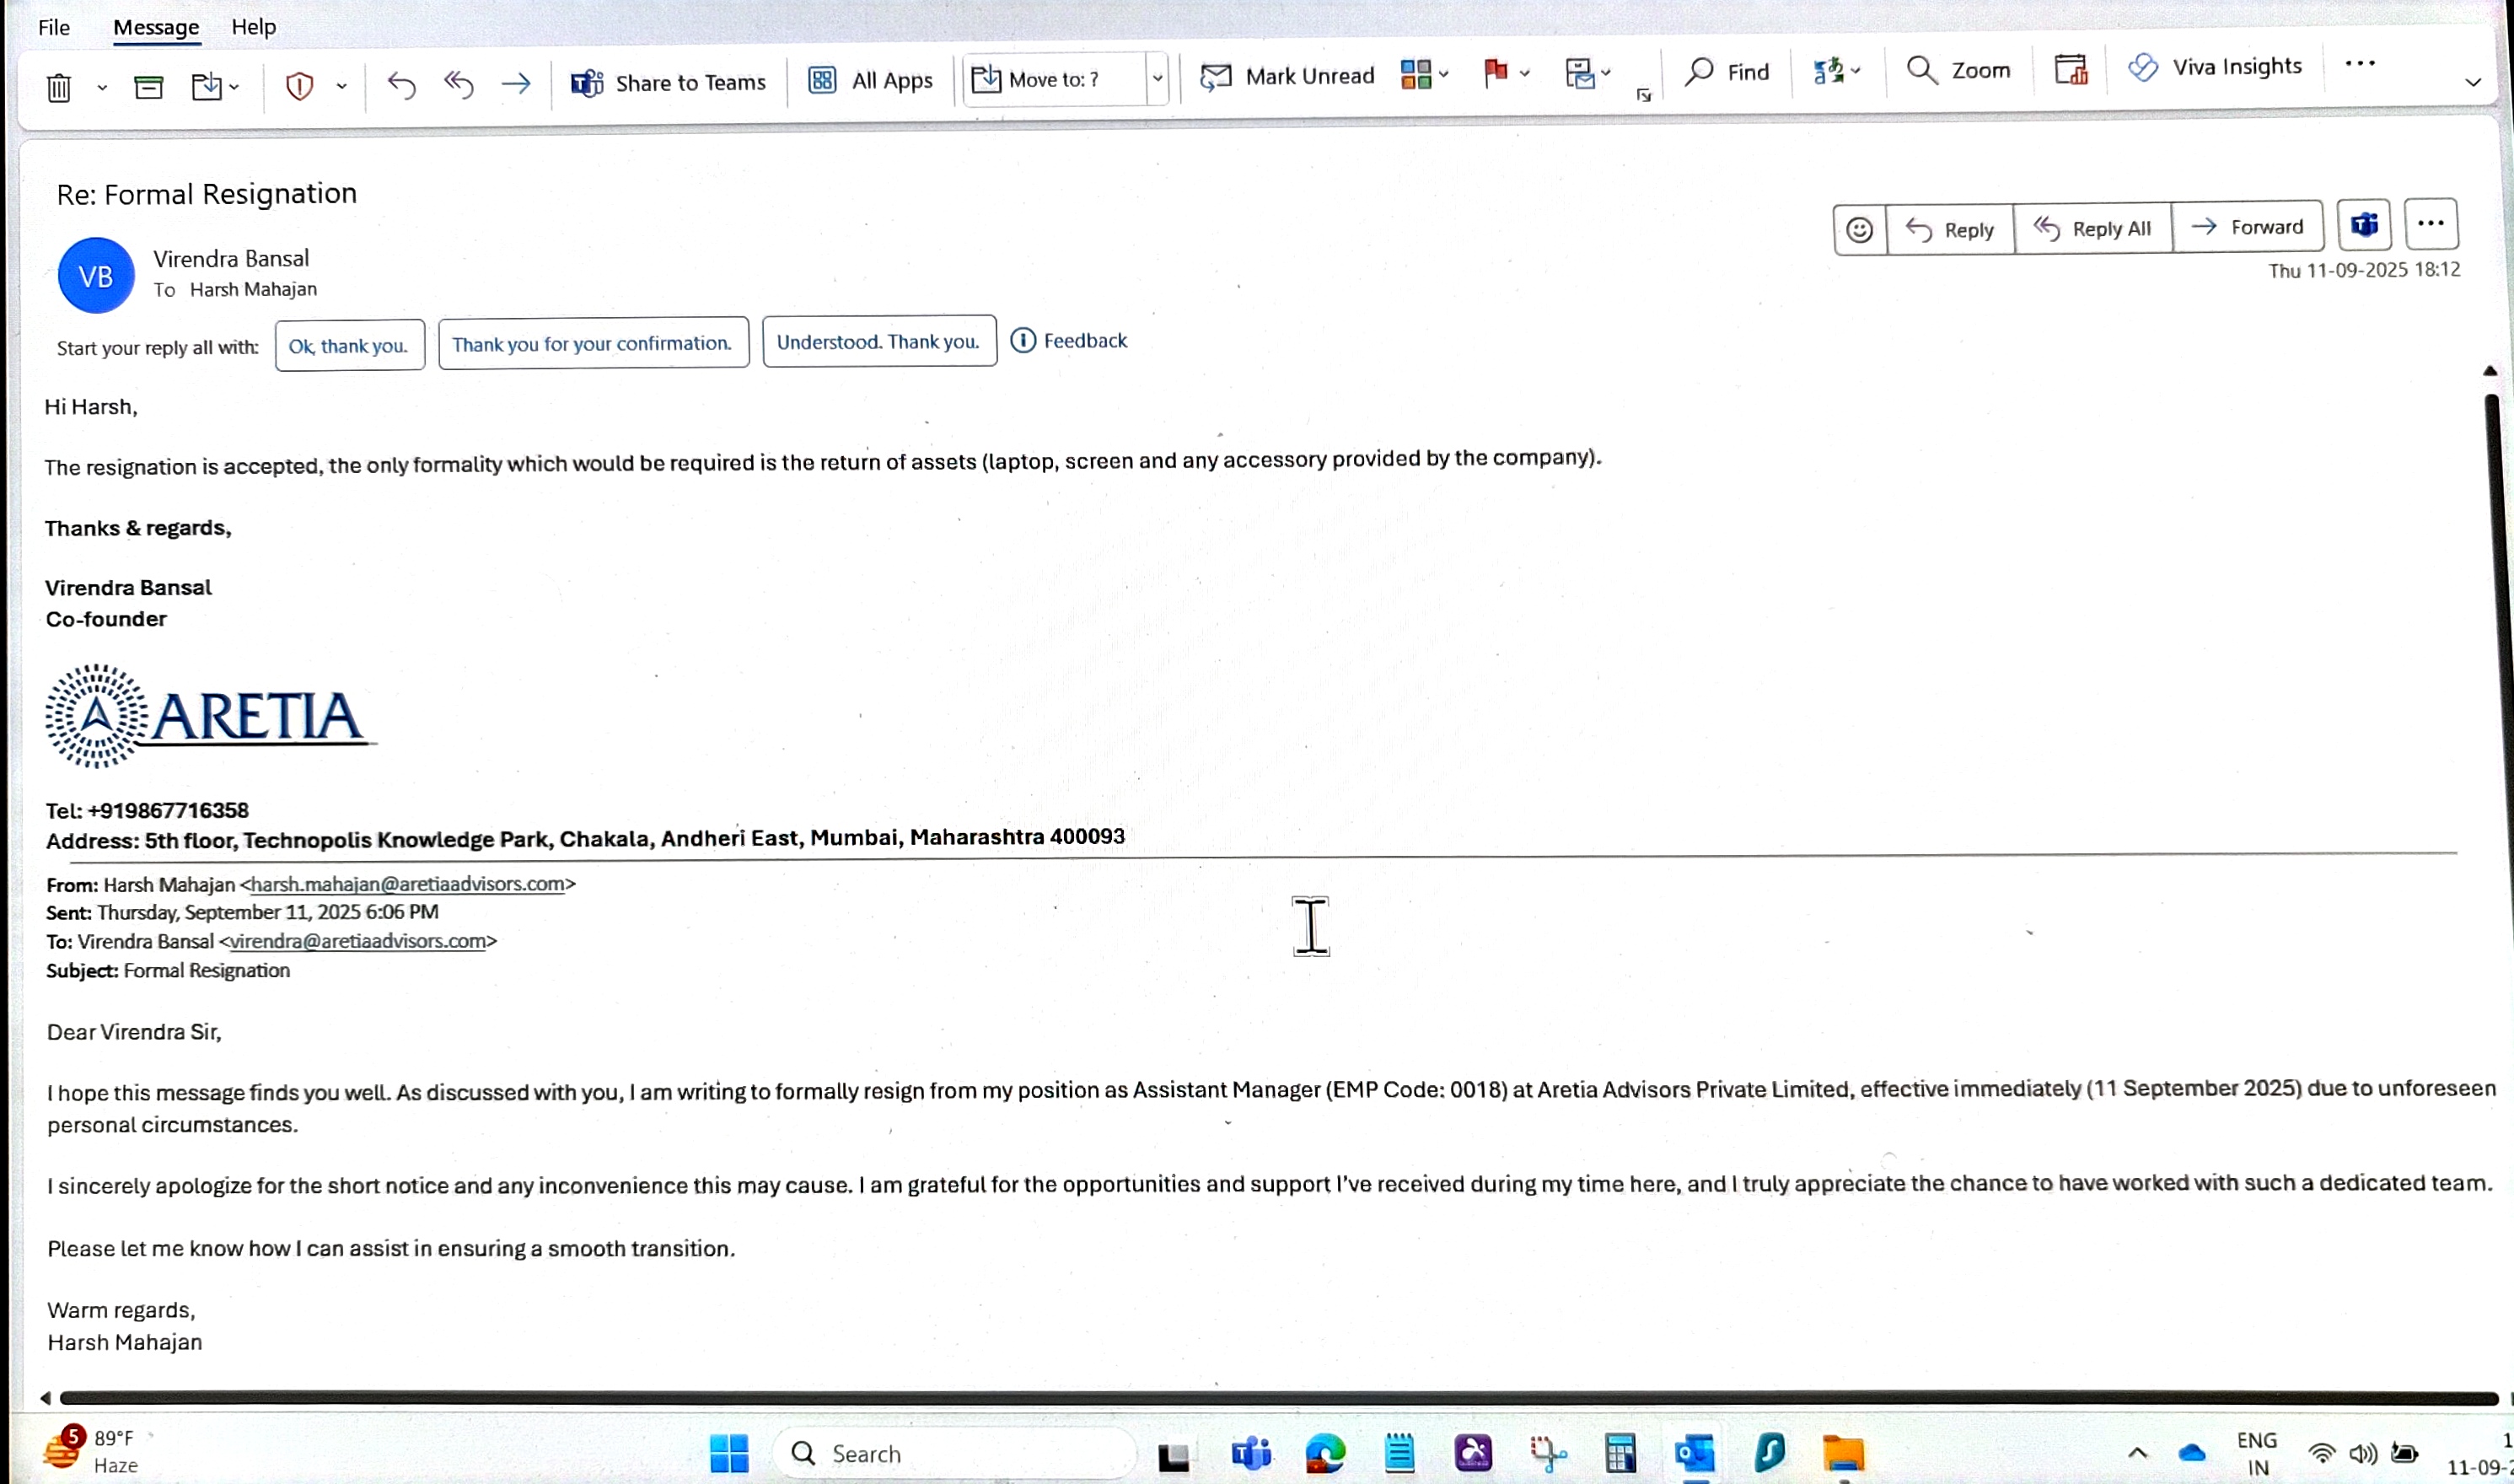Click the Delete trash can icon
This screenshot has height=1484, width=2514.
59,88
